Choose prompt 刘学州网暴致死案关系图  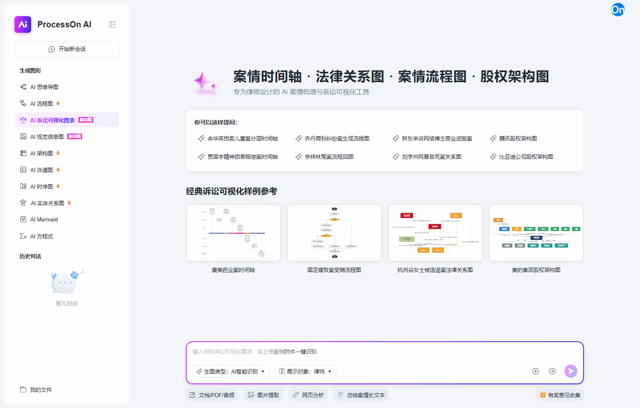(x=427, y=157)
